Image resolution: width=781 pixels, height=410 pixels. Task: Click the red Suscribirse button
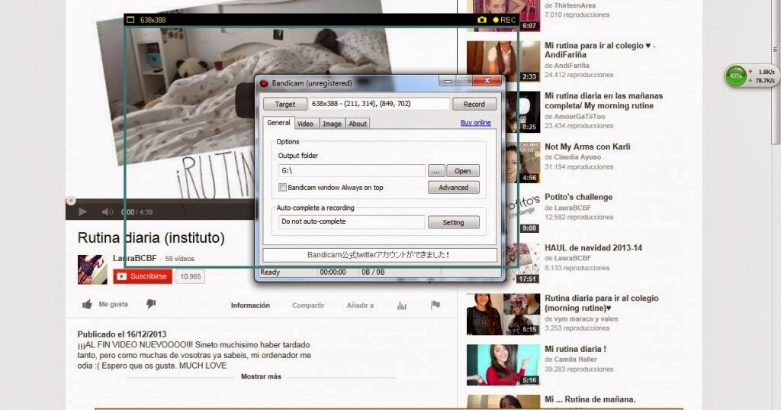(x=143, y=276)
